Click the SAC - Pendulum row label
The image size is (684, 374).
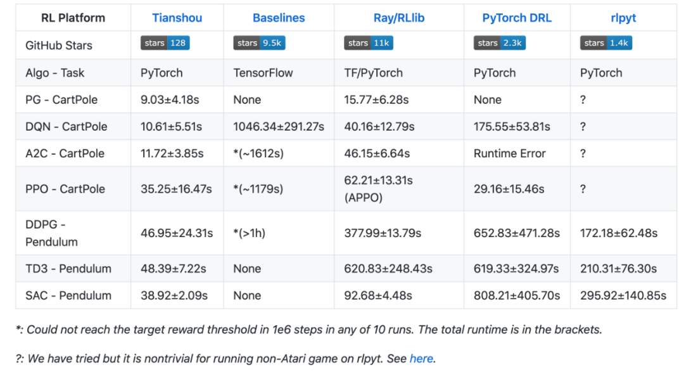(x=68, y=295)
